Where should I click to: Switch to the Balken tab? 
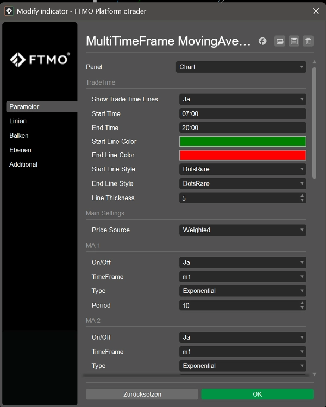coord(19,136)
